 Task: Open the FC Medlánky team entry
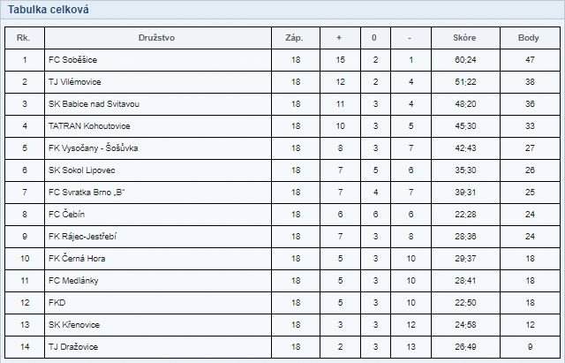tap(73, 281)
